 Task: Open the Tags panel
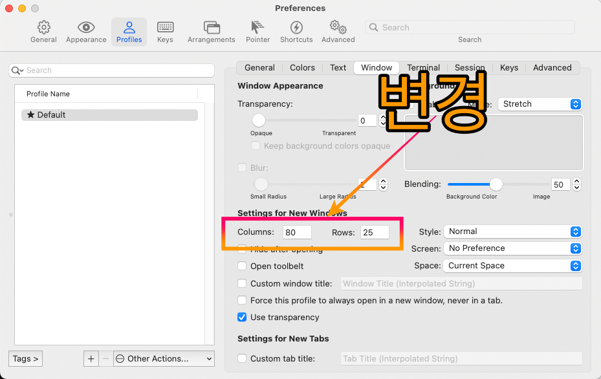point(25,359)
